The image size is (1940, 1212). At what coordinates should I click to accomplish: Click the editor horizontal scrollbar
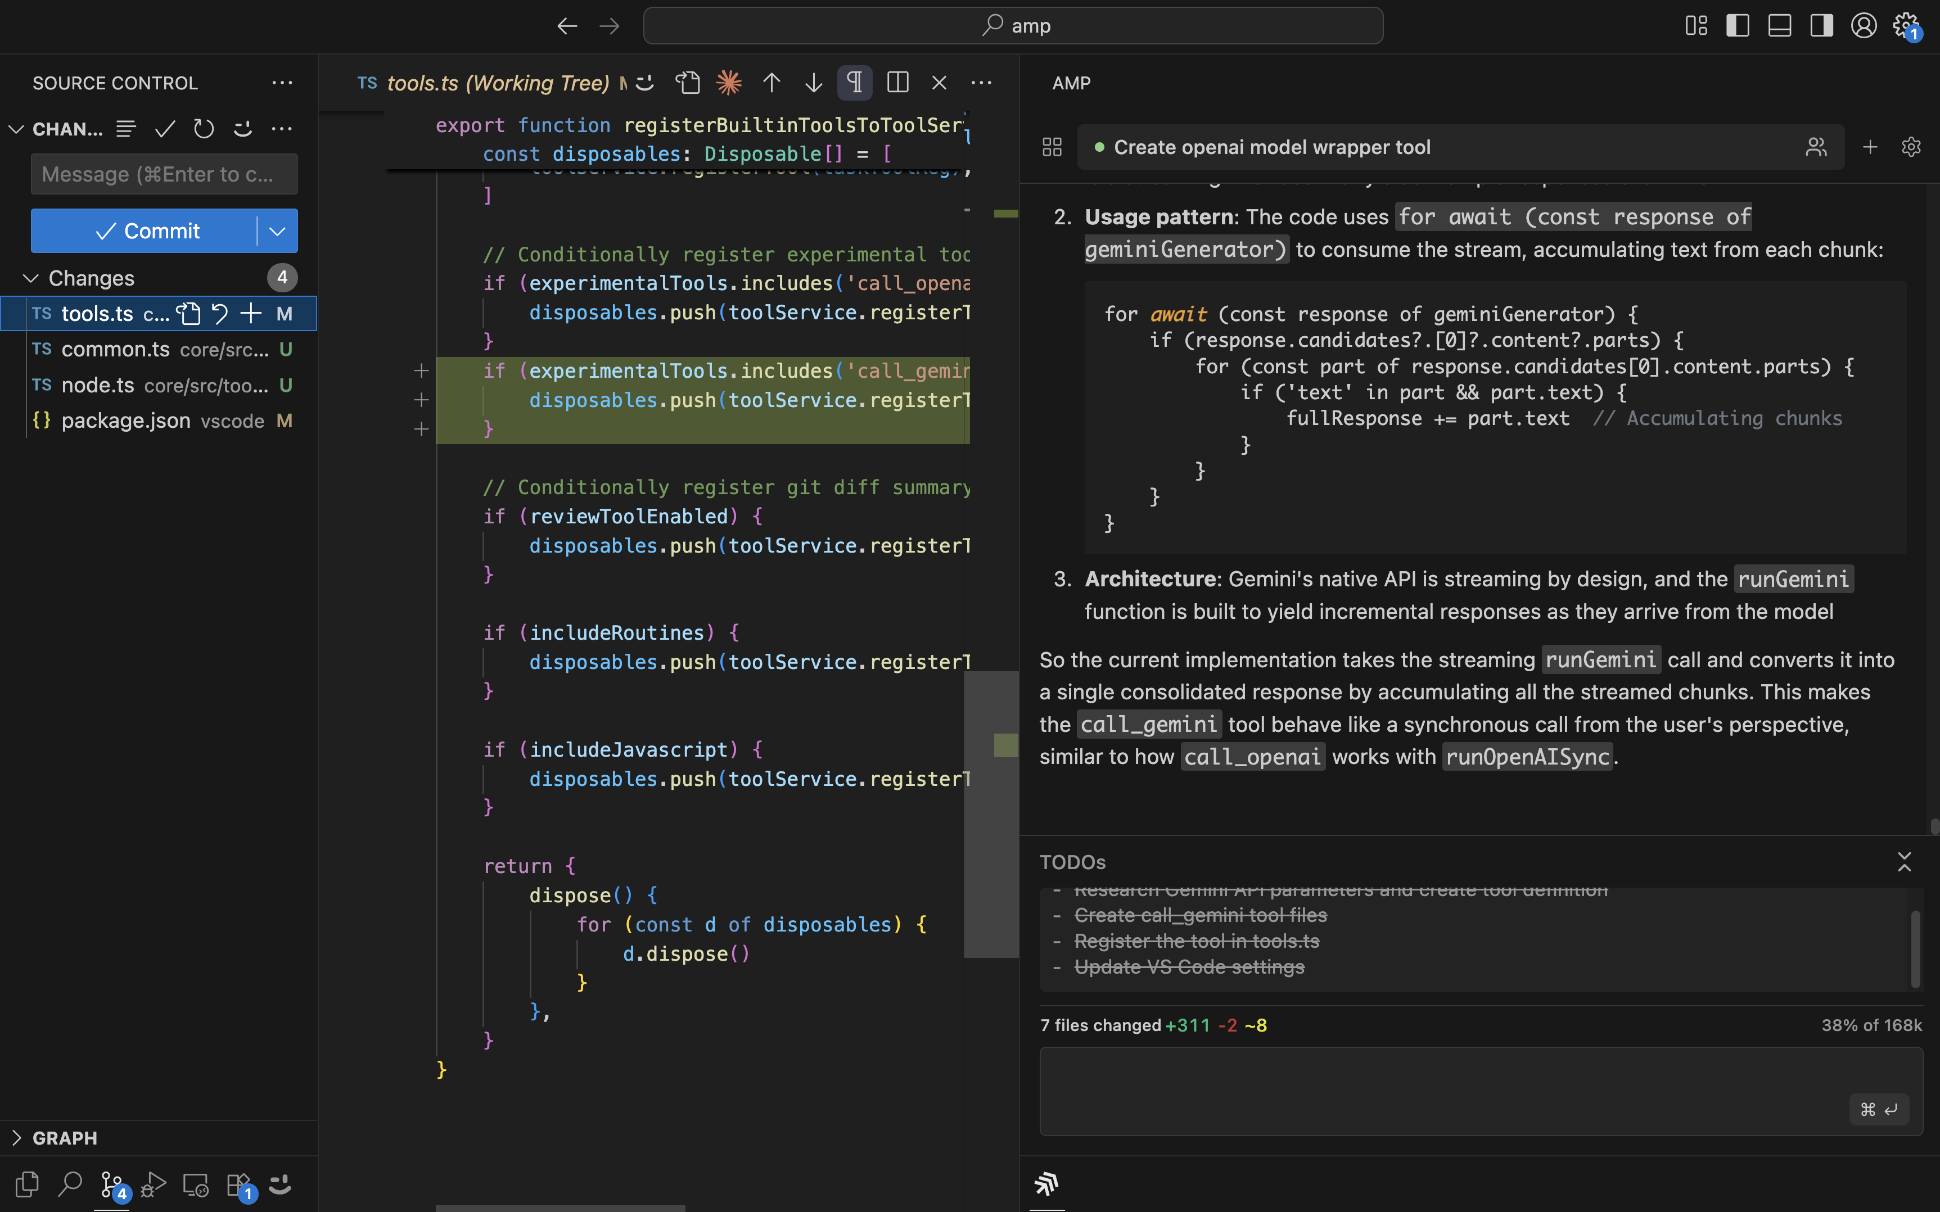coord(561,1208)
